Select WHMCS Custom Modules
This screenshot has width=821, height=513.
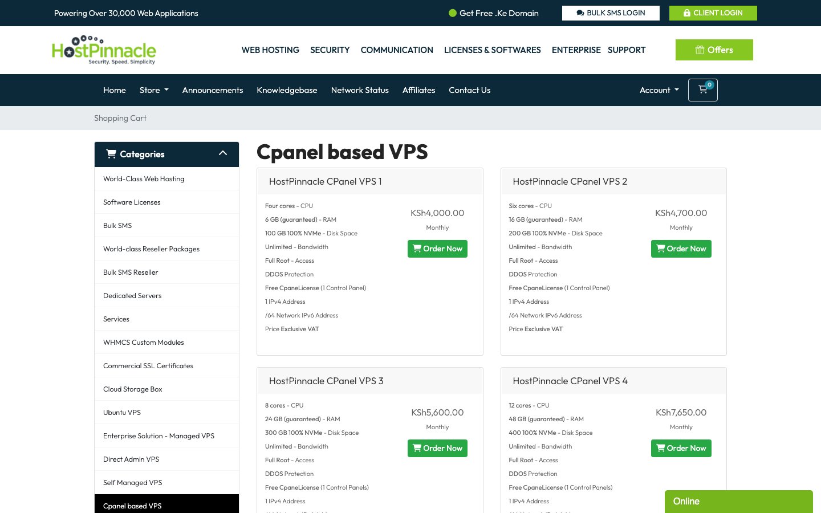[166, 343]
